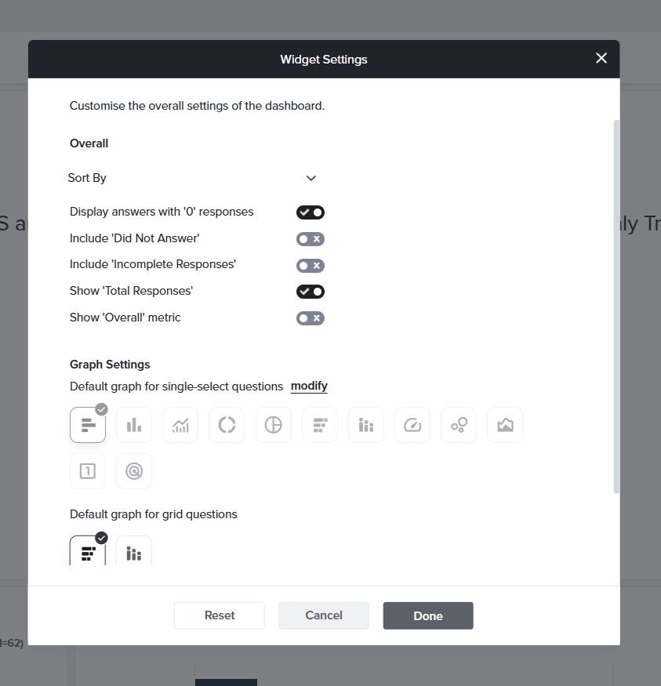Select stacked column chart for grid questions
Viewport: 661px width, 686px height.
coord(134,551)
